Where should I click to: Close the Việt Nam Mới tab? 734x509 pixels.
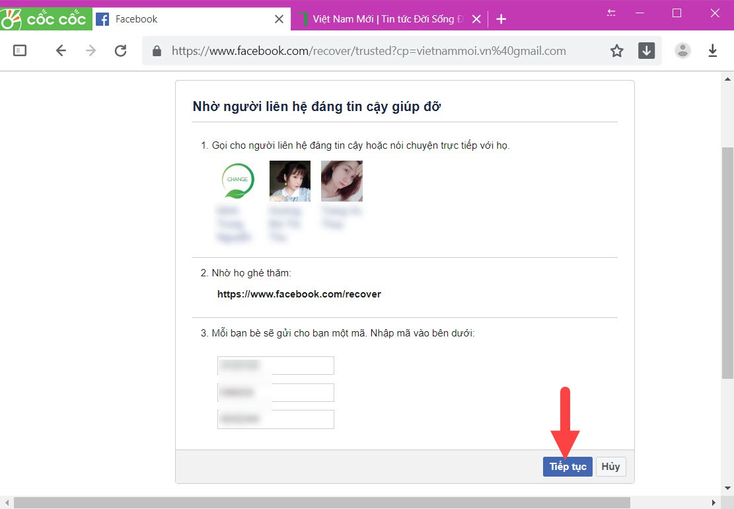(x=476, y=19)
